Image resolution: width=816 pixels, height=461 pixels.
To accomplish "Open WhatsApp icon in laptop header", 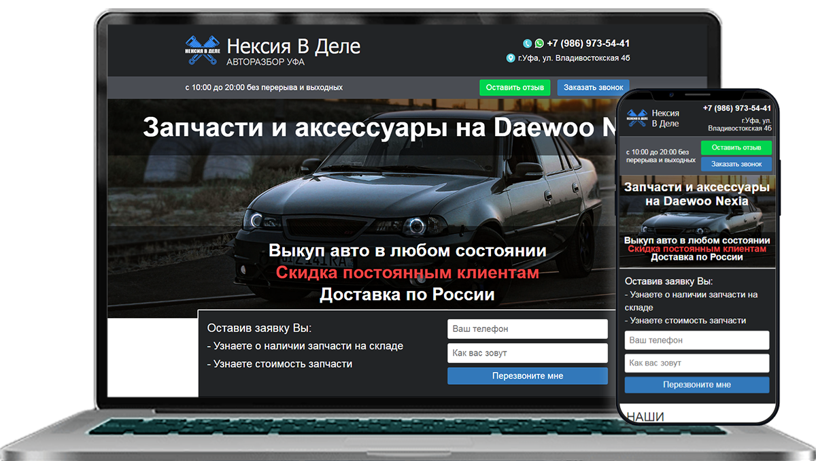I will click(539, 43).
